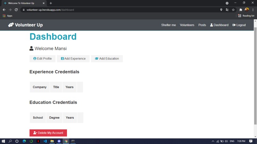Viewport: 257px width, 144px height.
Task: Click the volume speaker icon
Action: coord(226,141)
